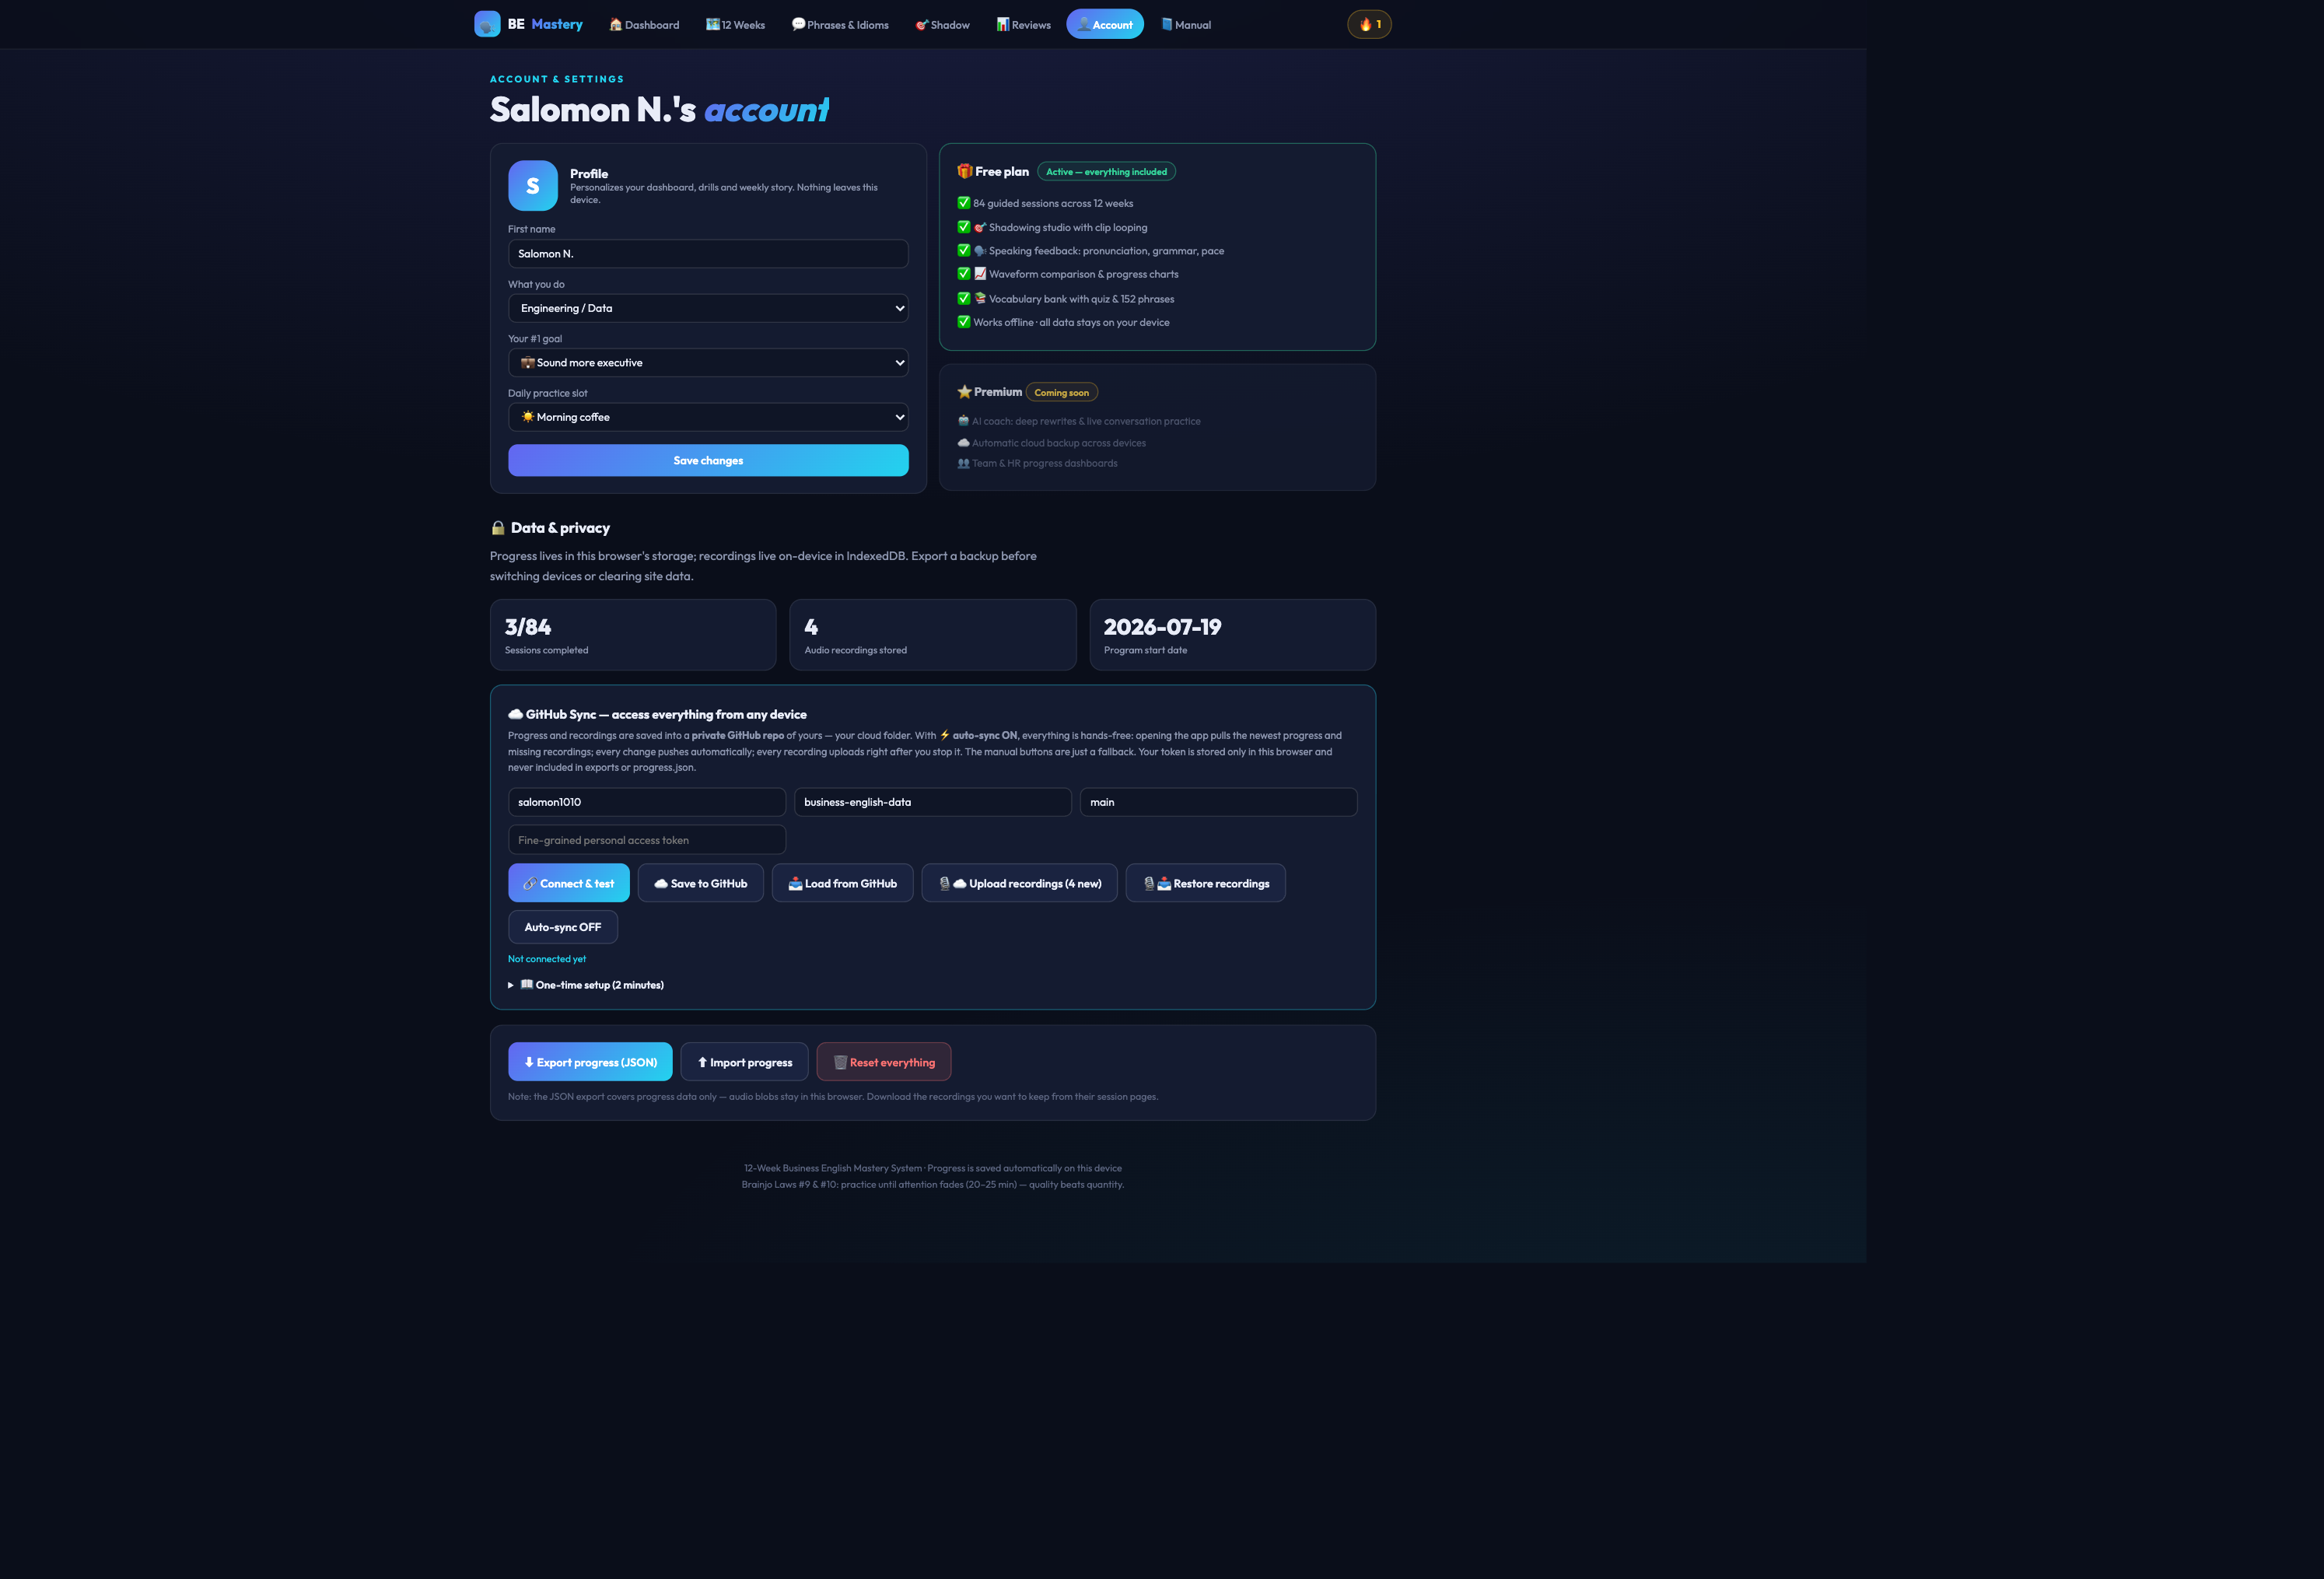Click Reset everything button

[883, 1062]
